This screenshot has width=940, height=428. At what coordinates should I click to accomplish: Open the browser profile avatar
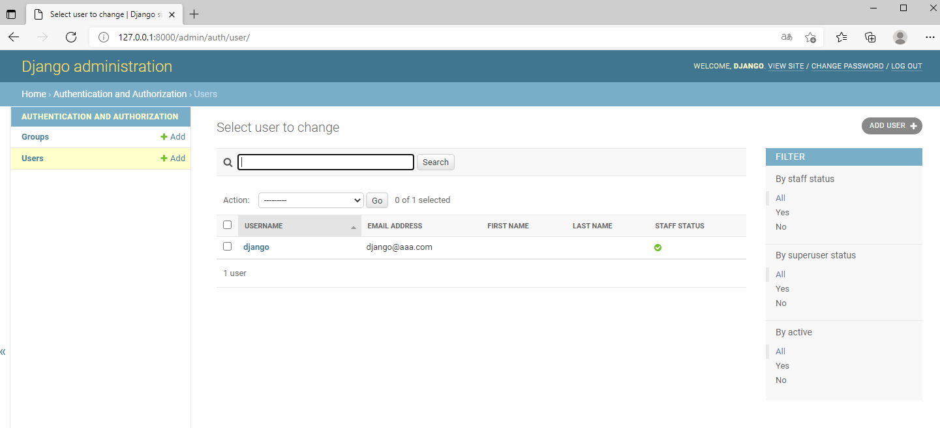900,37
